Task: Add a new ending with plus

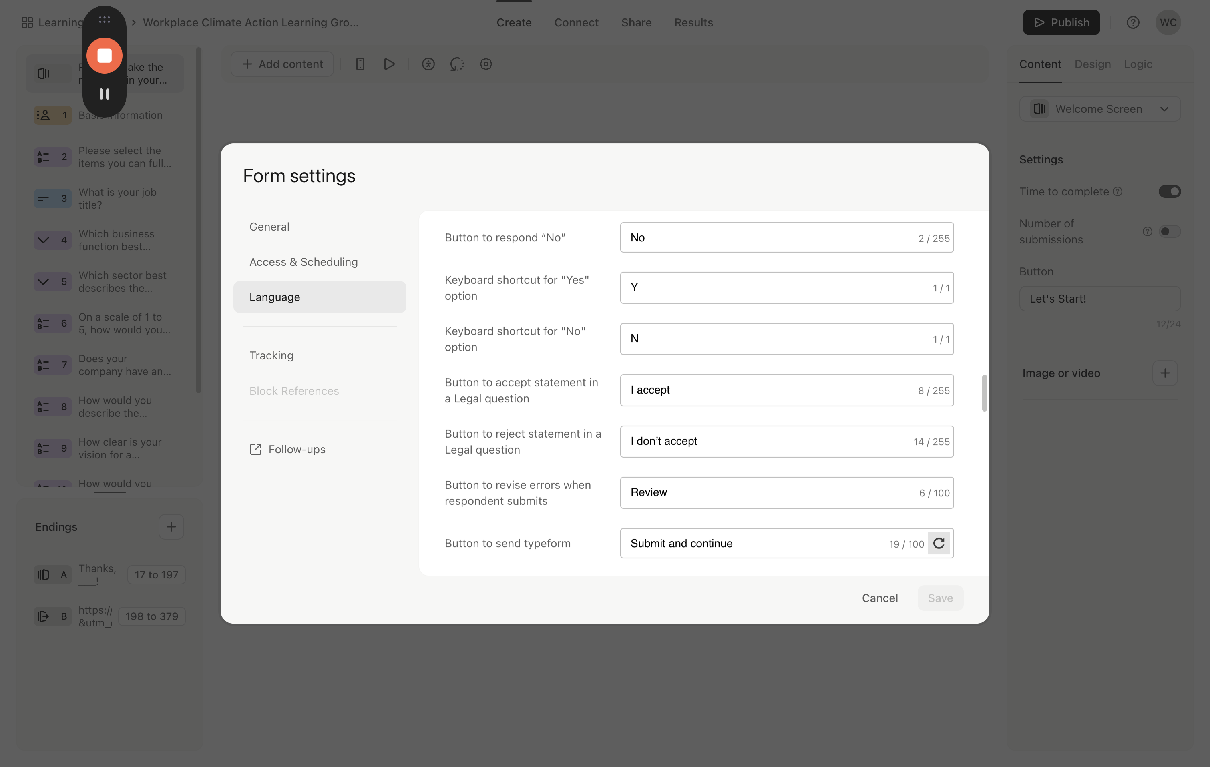Action: pyautogui.click(x=171, y=527)
